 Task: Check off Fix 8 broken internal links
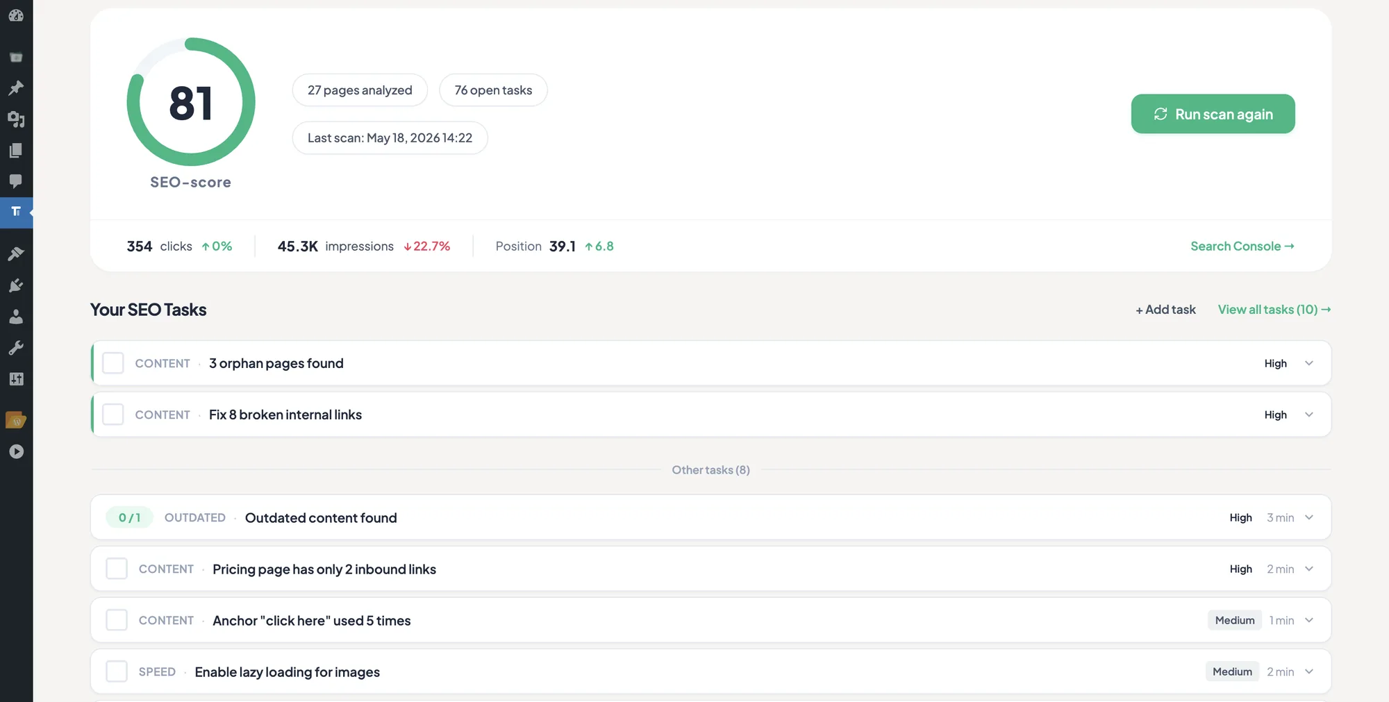pos(113,415)
